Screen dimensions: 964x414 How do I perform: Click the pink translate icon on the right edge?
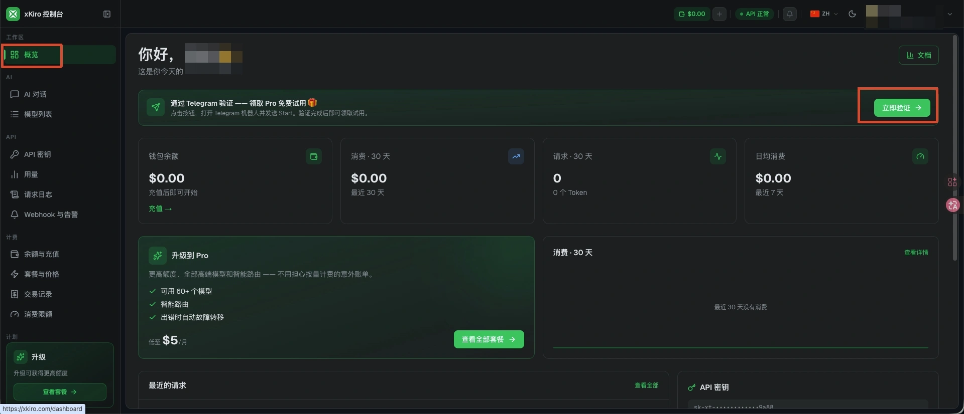[952, 205]
